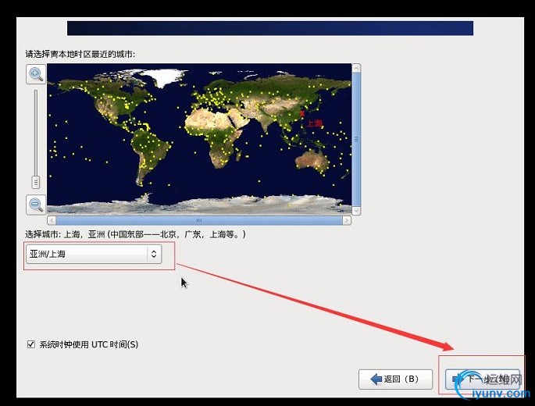The height and width of the screenshot is (406, 535).
Task: Click the 返回 (B) back button
Action: pyautogui.click(x=395, y=379)
